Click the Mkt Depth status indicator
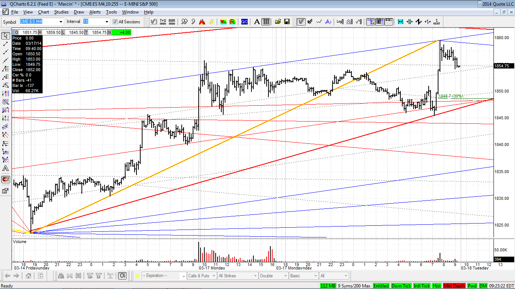The width and height of the screenshot is (515, 289). (455, 286)
